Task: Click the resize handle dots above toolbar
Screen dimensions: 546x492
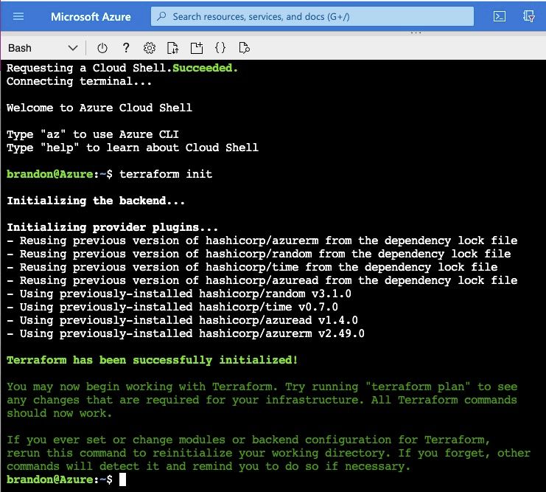Action: click(416, 32)
